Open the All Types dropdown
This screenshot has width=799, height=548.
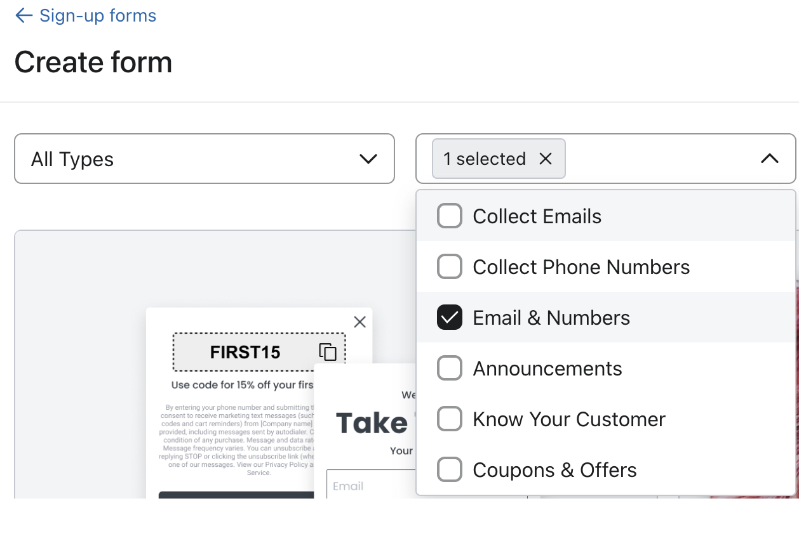coord(205,159)
